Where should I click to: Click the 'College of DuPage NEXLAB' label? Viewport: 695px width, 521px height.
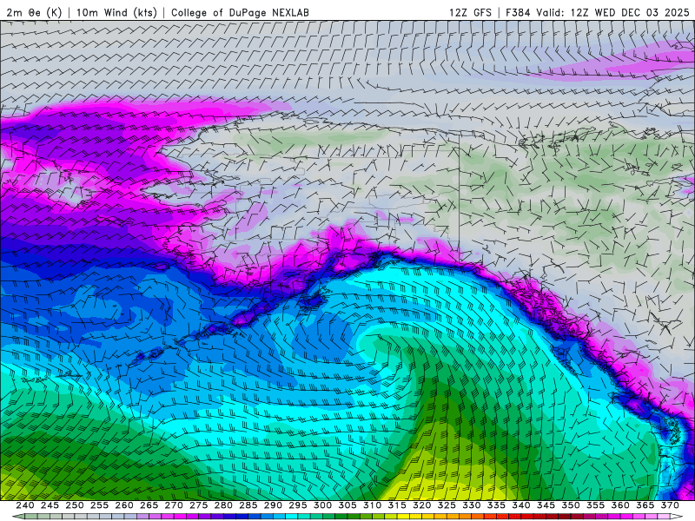click(x=240, y=12)
